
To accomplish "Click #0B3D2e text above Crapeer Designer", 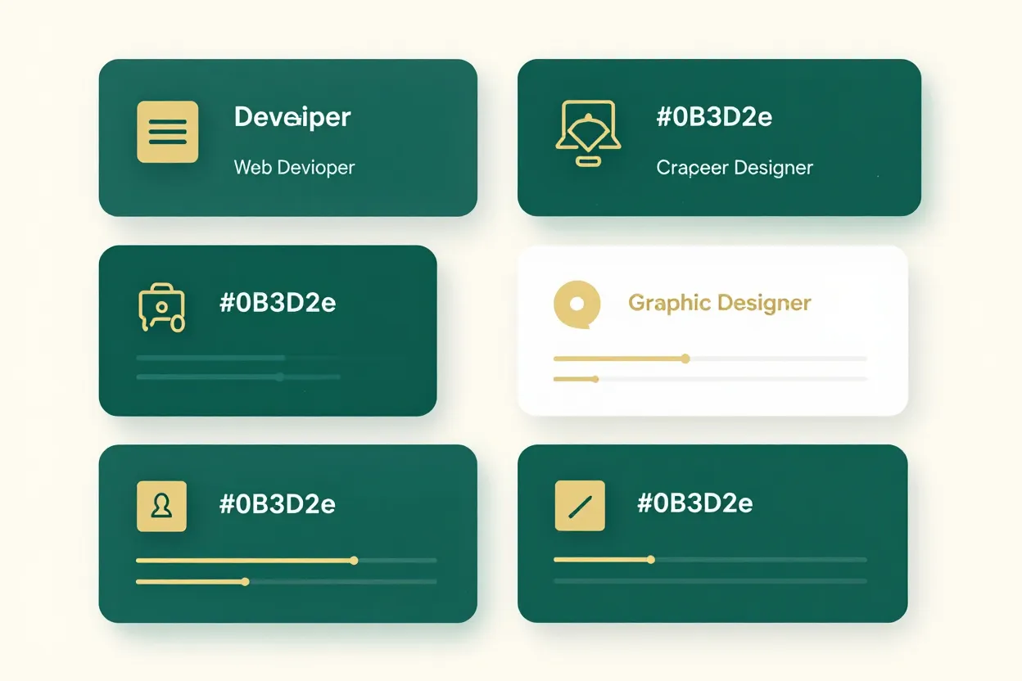I will pyautogui.click(x=714, y=117).
